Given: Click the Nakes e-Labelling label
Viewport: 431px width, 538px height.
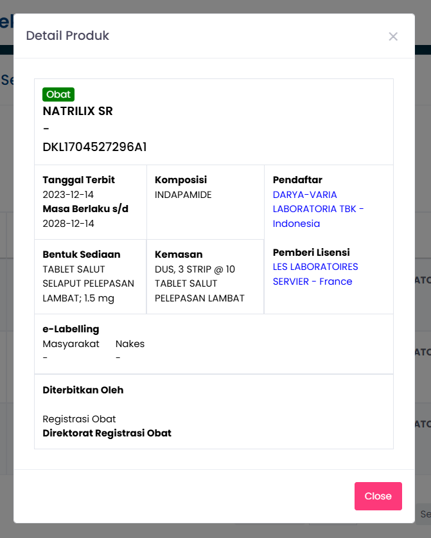Looking at the screenshot, I should point(130,344).
